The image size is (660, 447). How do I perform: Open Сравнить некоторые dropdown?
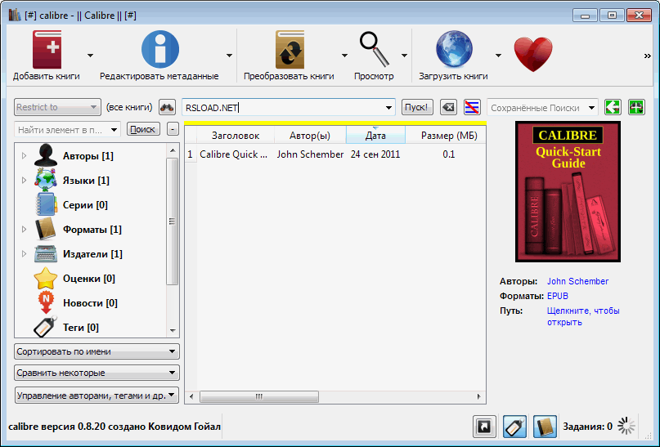[x=97, y=372]
